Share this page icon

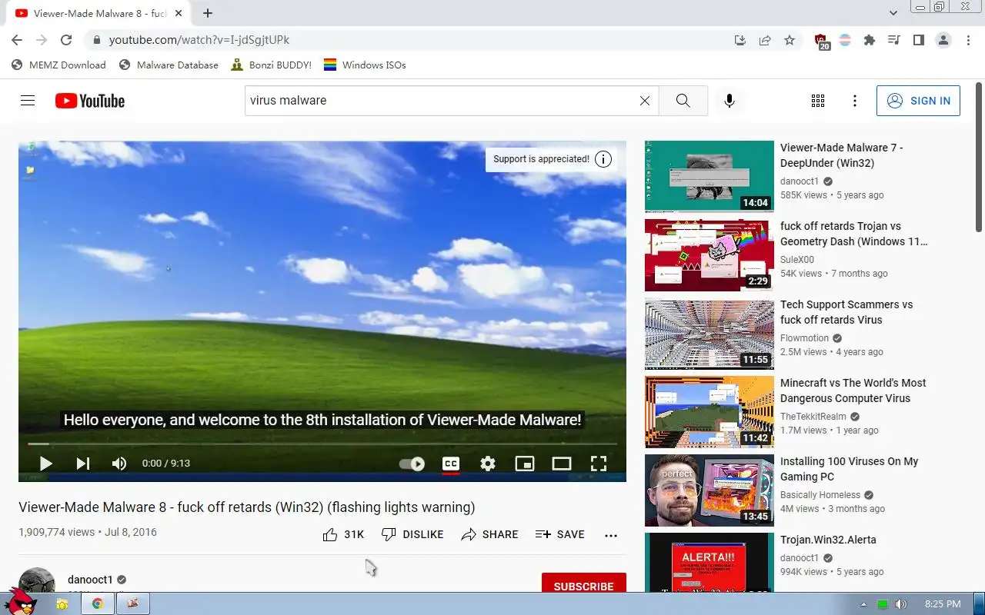765,40
